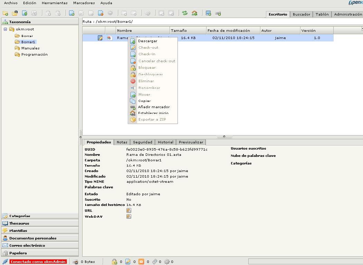This screenshot has height=265, width=363.
Task: Click the go to home toolbar icon
Action: (x=194, y=13)
